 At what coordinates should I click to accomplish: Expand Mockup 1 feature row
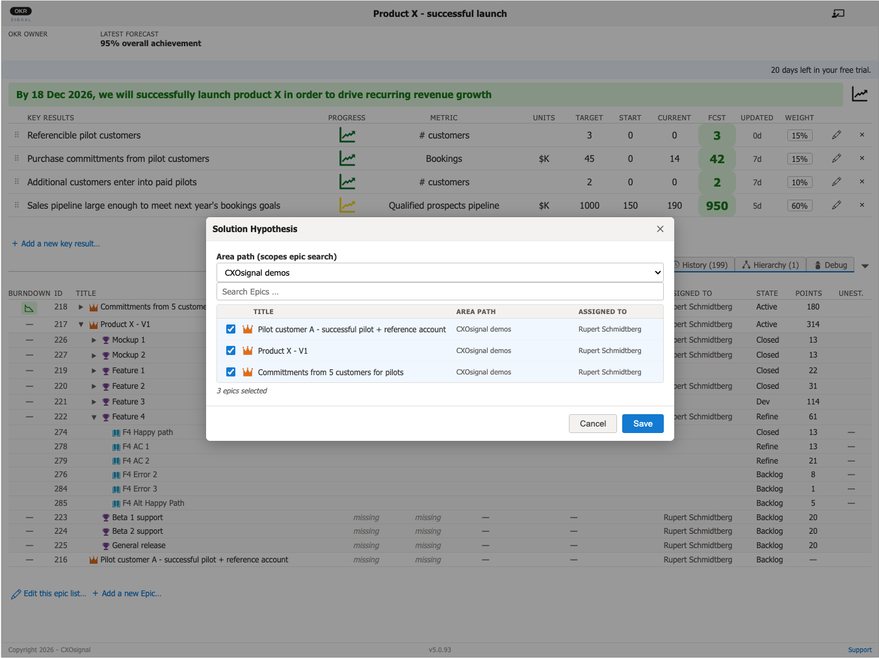pyautogui.click(x=94, y=340)
